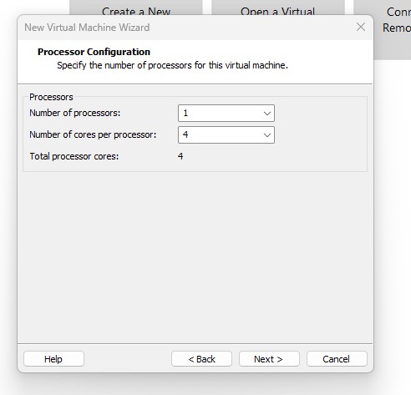Click the Number of cores per processor label

pyautogui.click(x=93, y=134)
